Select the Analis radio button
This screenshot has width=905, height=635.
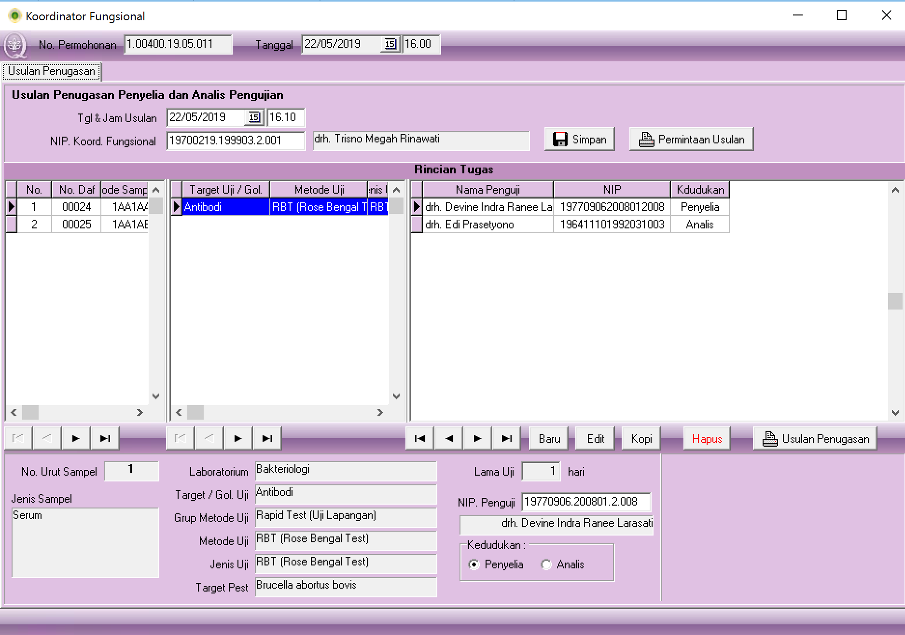tap(546, 564)
